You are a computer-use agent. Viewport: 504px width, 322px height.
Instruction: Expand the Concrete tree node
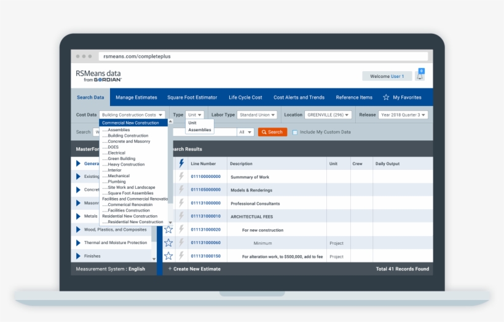[78, 190]
